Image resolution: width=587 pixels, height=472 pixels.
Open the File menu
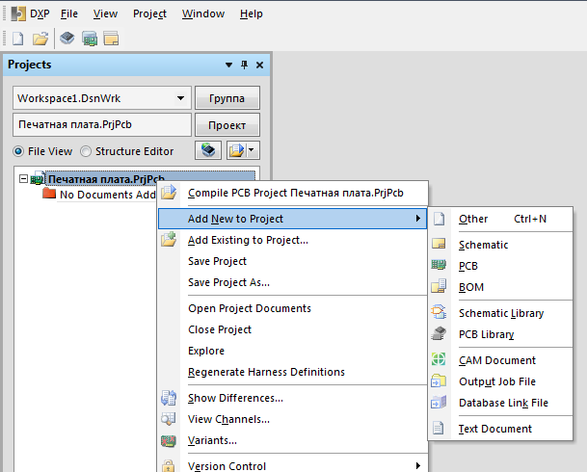[69, 13]
